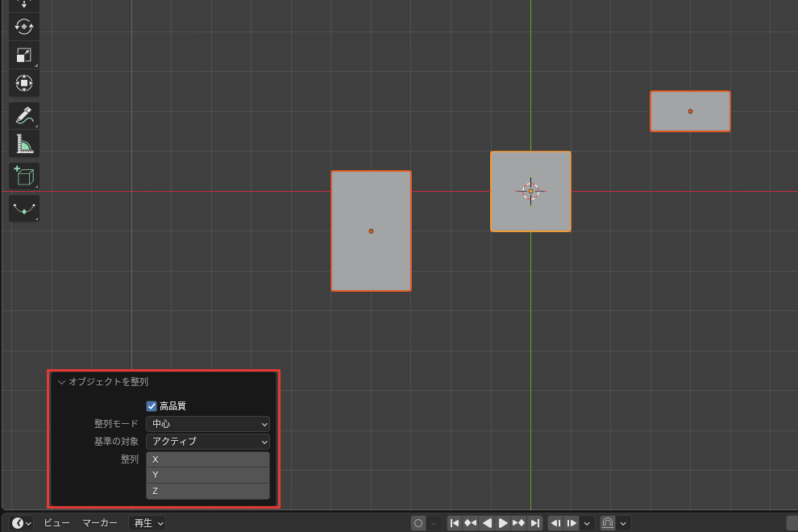Open the snapping options dropdown beside the magnet

[x=623, y=523]
